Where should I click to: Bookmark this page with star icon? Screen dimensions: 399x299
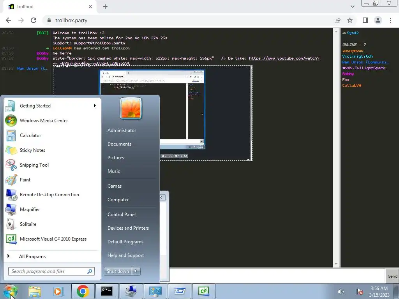350,20
